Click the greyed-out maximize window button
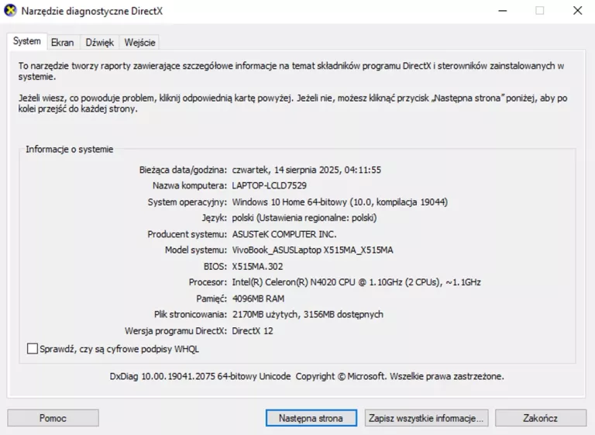 click(x=539, y=11)
